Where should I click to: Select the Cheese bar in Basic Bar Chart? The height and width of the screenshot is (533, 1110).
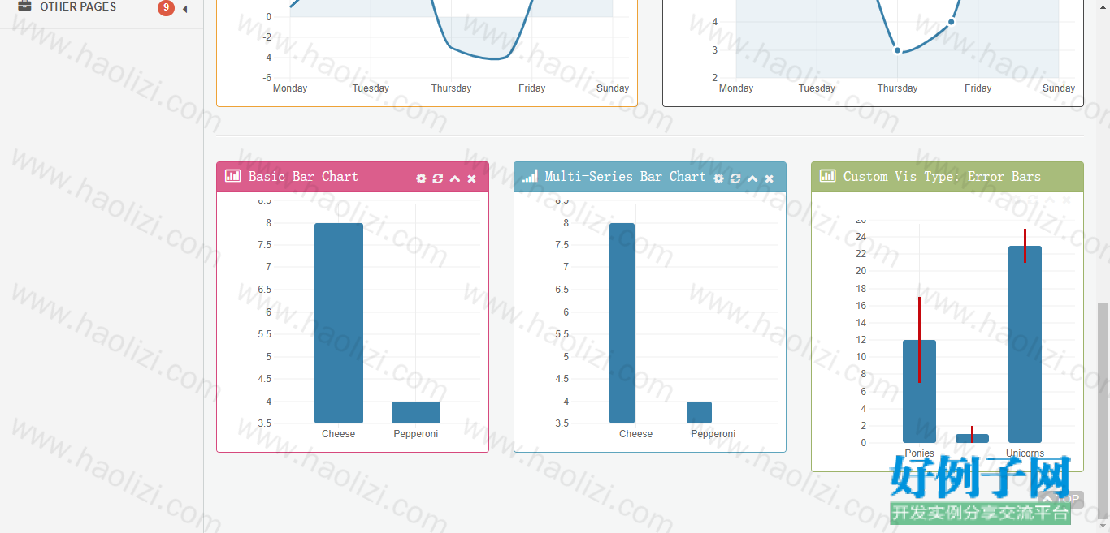coord(339,323)
